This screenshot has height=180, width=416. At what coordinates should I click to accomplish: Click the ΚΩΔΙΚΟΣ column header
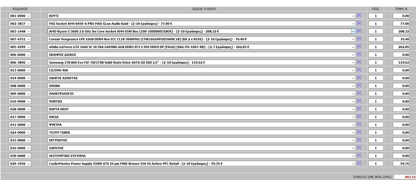20,9
